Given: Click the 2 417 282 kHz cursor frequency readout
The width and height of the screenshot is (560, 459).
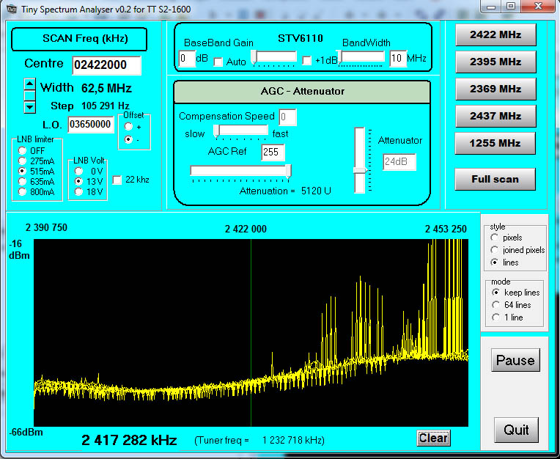Looking at the screenshot, I should (x=129, y=440).
